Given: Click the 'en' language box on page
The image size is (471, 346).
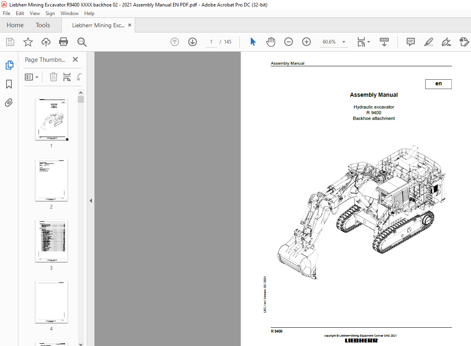Looking at the screenshot, I should [438, 84].
